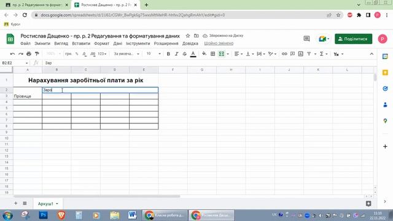Open input tools Ук dropdown
The height and width of the screenshot is (221, 393).
338,54
